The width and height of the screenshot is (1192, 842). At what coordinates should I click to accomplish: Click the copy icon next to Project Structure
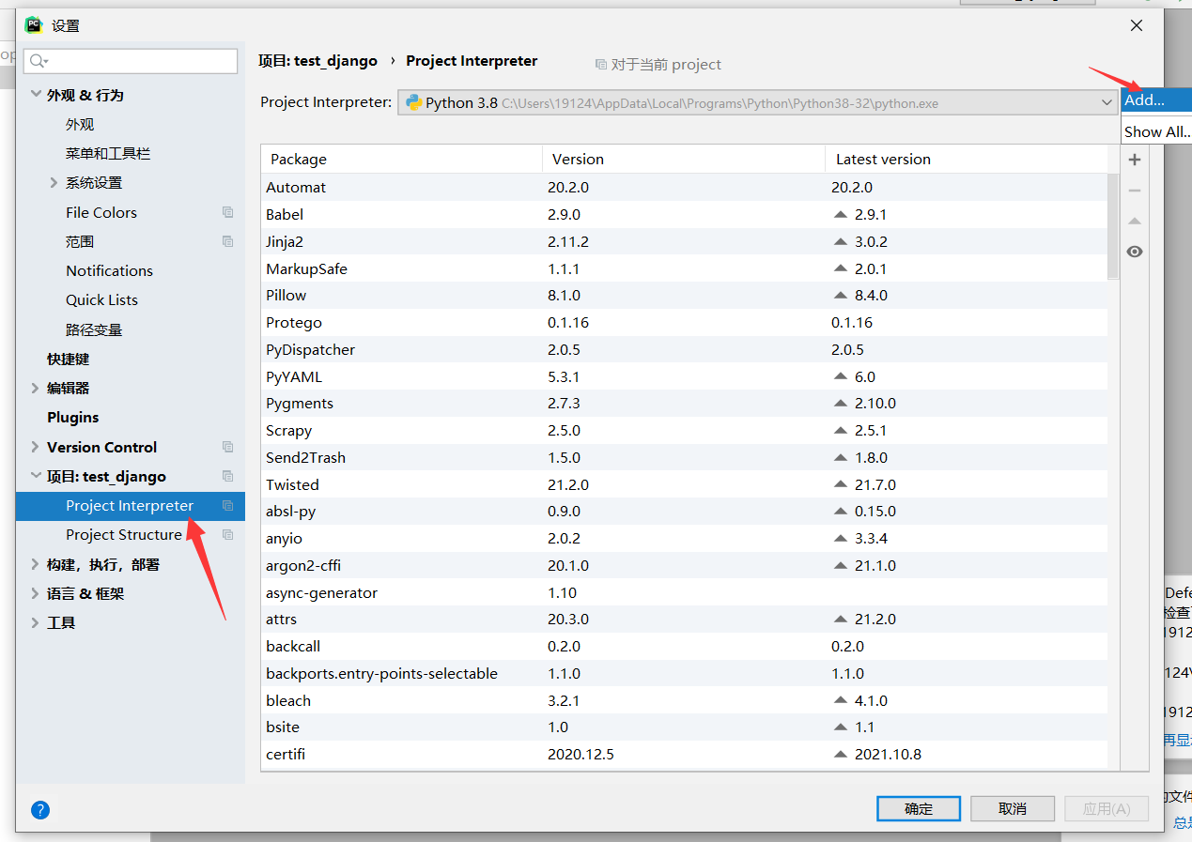pyautogui.click(x=227, y=534)
